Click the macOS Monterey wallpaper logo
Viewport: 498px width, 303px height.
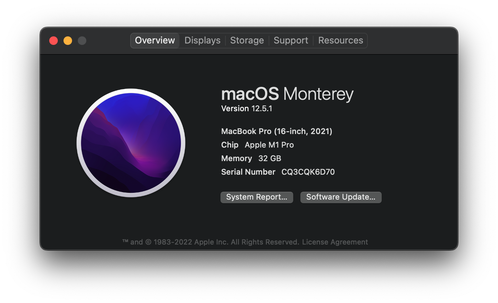(x=131, y=143)
